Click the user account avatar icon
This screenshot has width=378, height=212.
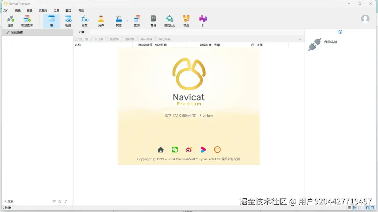(x=365, y=19)
